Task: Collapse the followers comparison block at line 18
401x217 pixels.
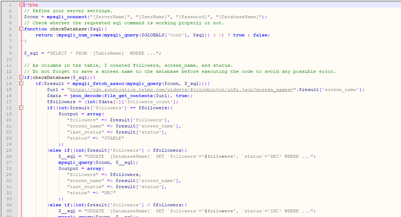Action: point(20,107)
